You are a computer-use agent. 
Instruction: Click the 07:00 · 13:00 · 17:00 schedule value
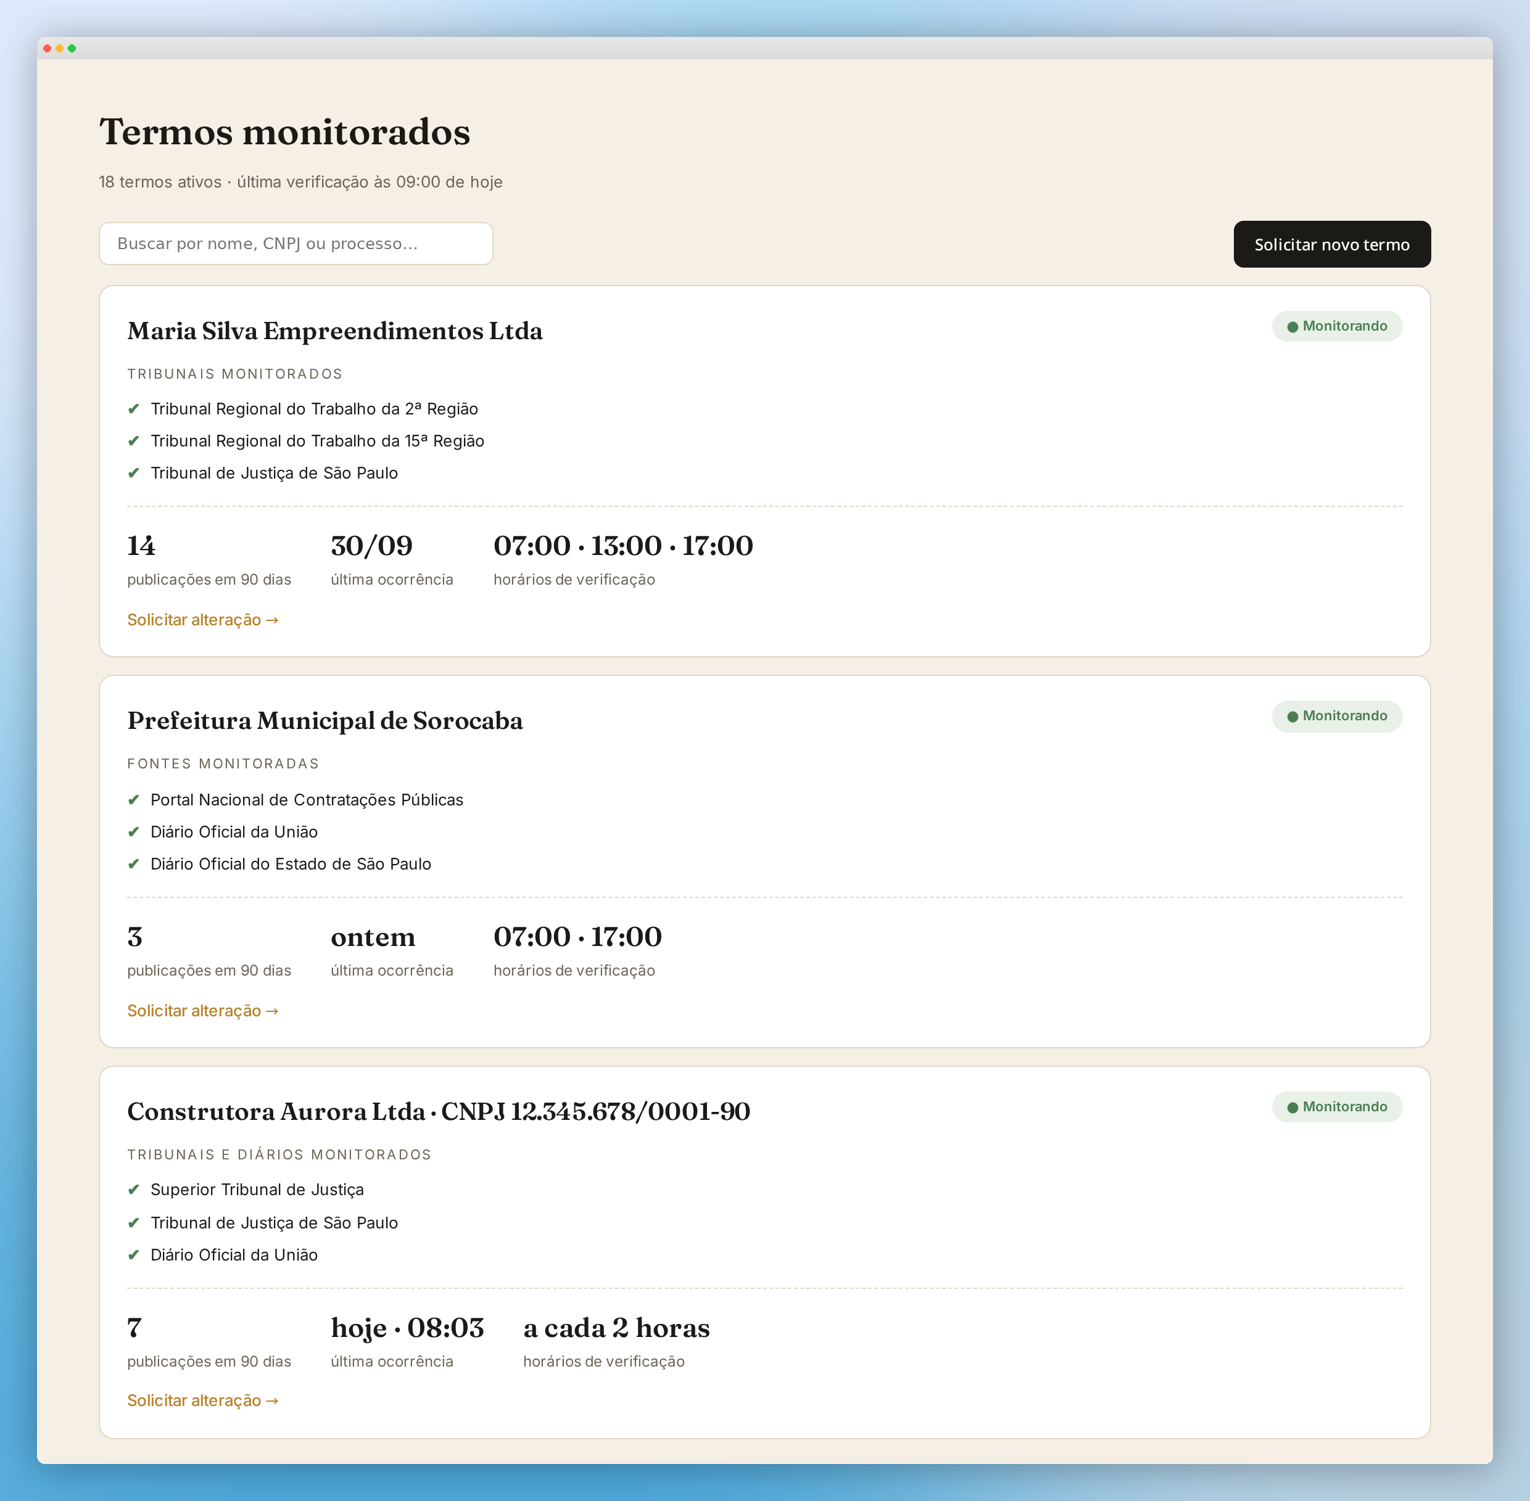pyautogui.click(x=623, y=546)
